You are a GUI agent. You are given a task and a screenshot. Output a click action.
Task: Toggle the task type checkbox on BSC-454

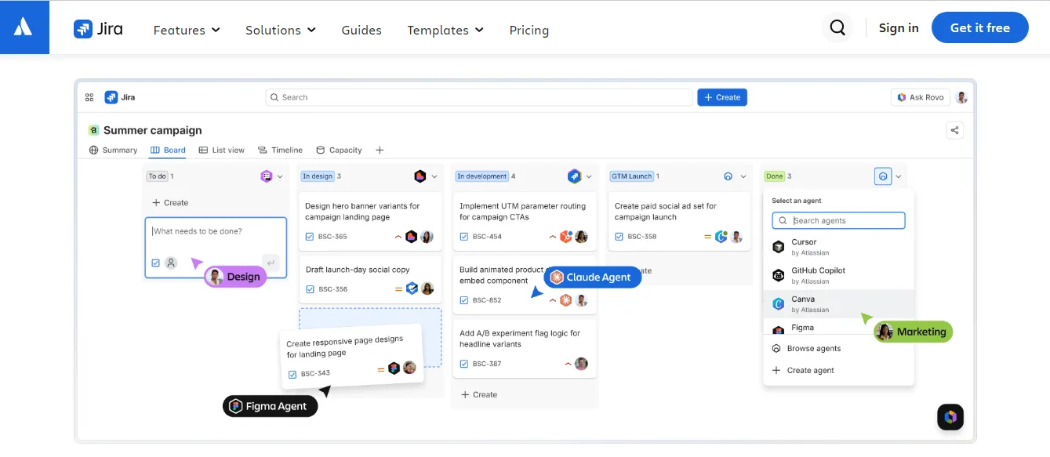click(464, 237)
